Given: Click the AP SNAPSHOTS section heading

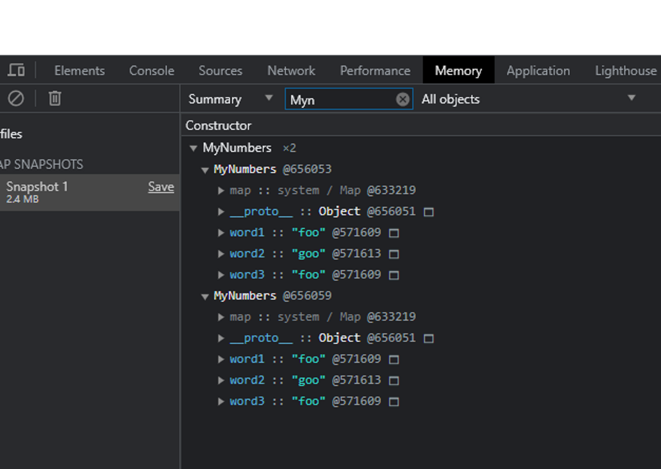Looking at the screenshot, I should pos(42,164).
